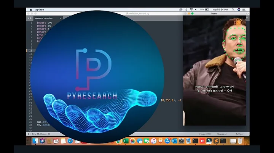This screenshot has height=153, width=274.
Task: Click the Creative Cloud menu bar icon
Action: coord(181,9)
